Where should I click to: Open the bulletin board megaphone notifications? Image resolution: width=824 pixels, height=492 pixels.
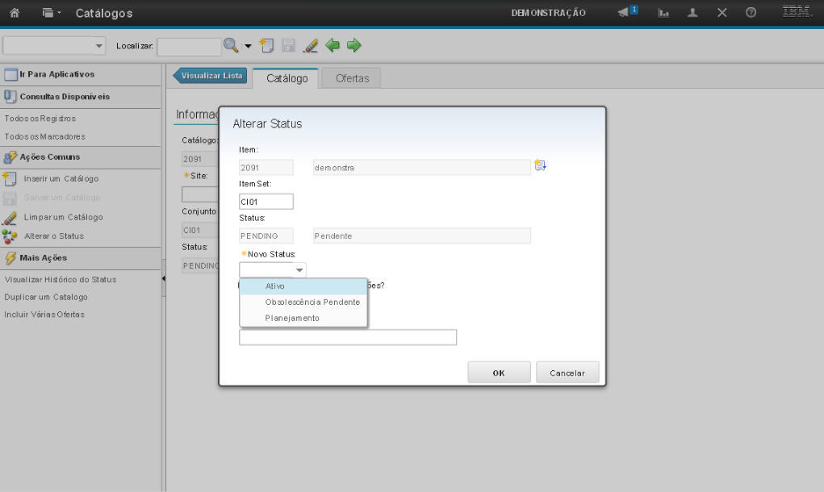[627, 13]
